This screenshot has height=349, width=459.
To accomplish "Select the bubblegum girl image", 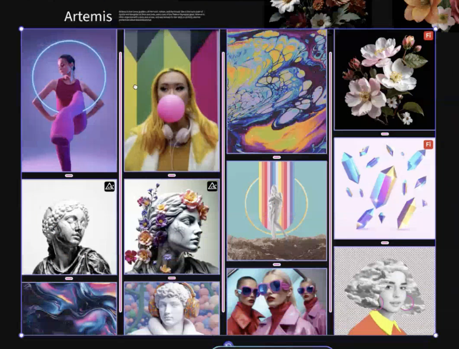I will [x=171, y=102].
